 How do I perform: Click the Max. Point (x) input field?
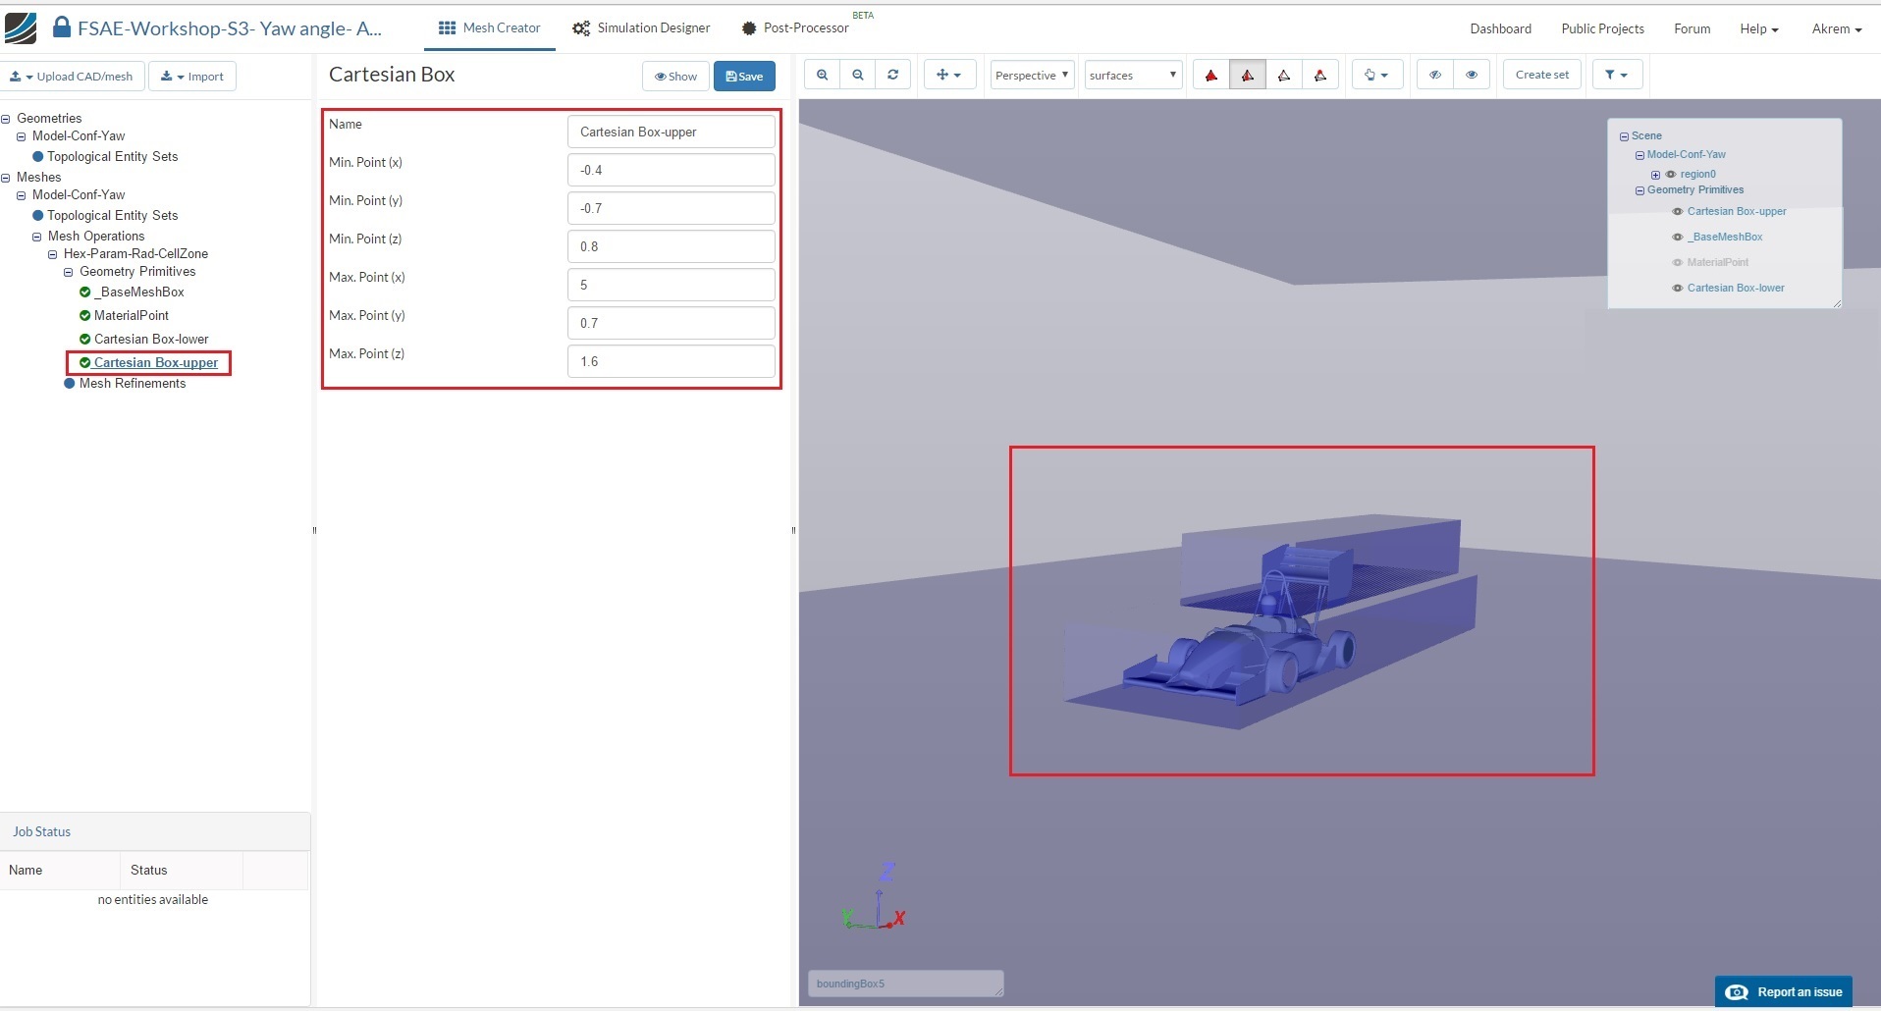[671, 285]
